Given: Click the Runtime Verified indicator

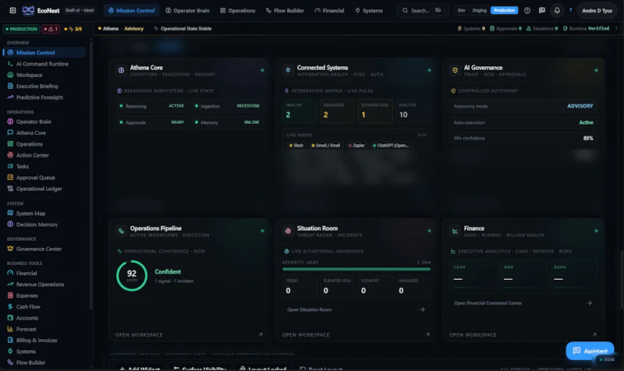Looking at the screenshot, I should pyautogui.click(x=586, y=29).
